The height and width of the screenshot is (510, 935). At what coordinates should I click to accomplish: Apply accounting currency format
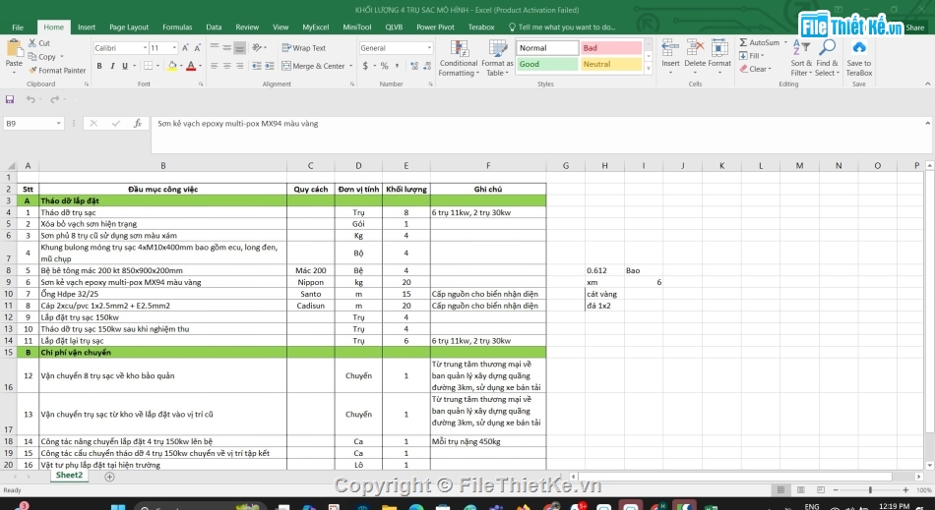(x=365, y=66)
